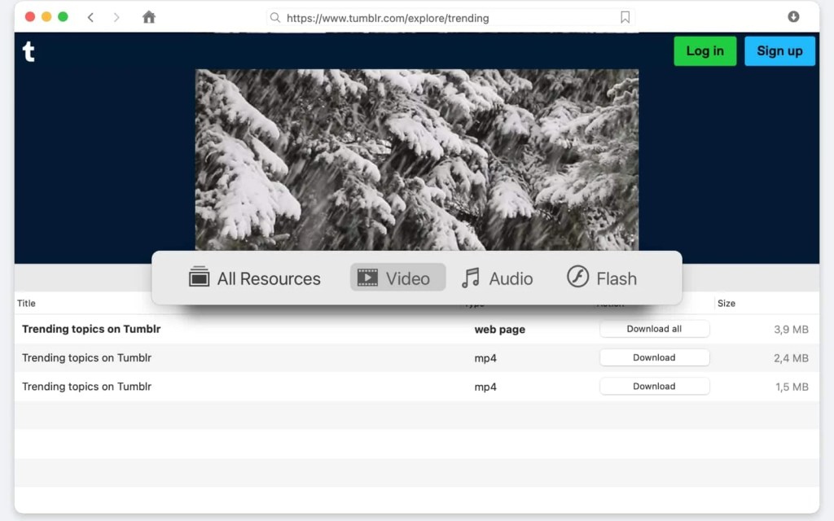Image resolution: width=834 pixels, height=521 pixels.
Task: Select the All Resources filter tab
Action: click(x=254, y=278)
